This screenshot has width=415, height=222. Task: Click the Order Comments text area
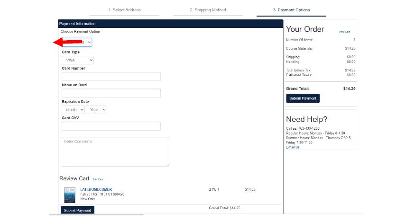(x=115, y=151)
